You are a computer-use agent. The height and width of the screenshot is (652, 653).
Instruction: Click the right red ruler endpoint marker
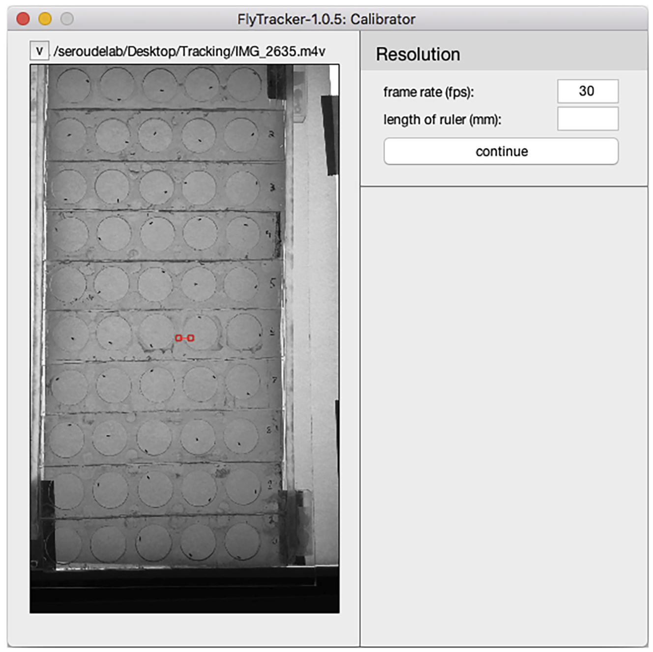pos(190,338)
